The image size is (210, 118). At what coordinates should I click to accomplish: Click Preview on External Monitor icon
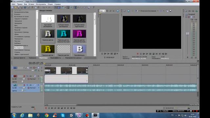pos(128,11)
